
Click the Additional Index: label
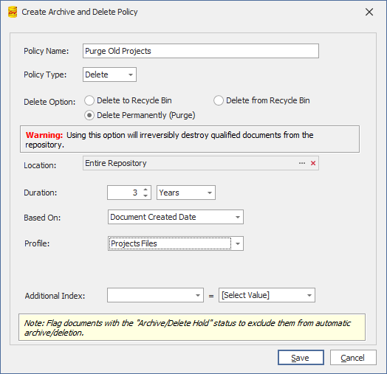click(x=55, y=296)
